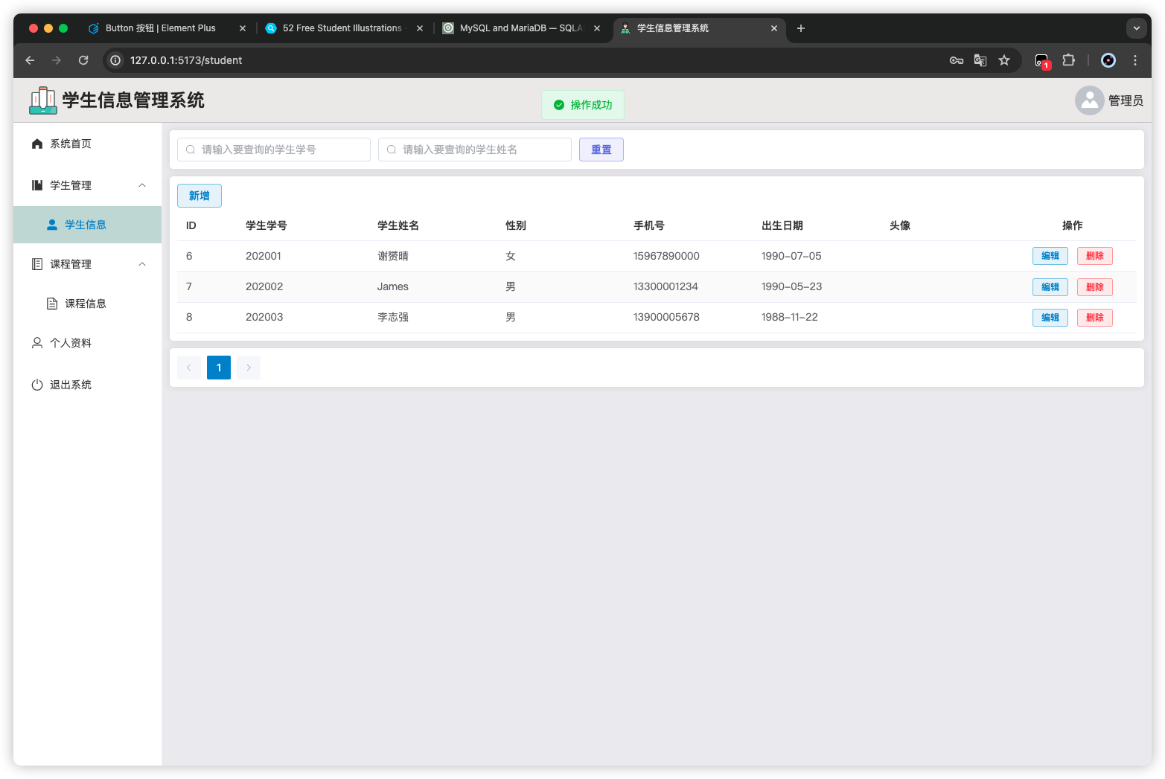1165x779 pixels.
Task: Click phone number 13300001234 cell
Action: click(x=666, y=286)
